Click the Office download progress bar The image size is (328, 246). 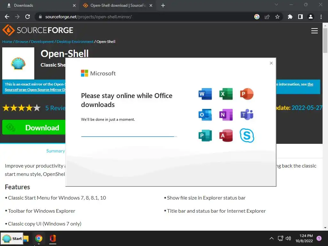tap(129, 136)
